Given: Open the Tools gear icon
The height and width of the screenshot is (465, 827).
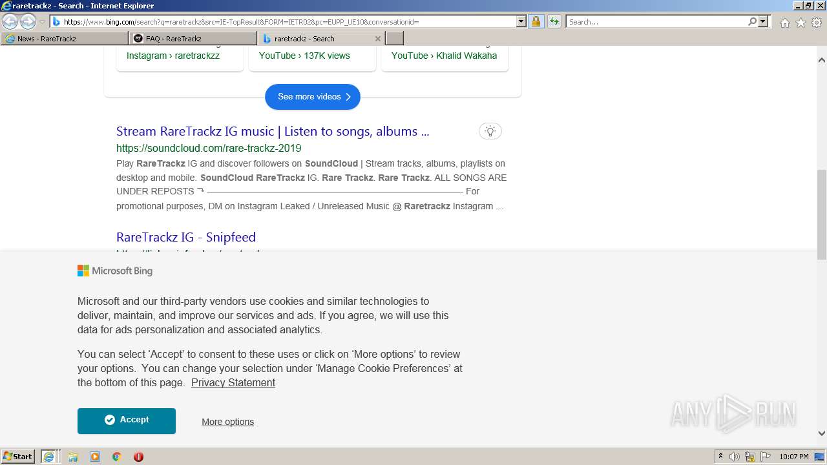Looking at the screenshot, I should (x=817, y=23).
